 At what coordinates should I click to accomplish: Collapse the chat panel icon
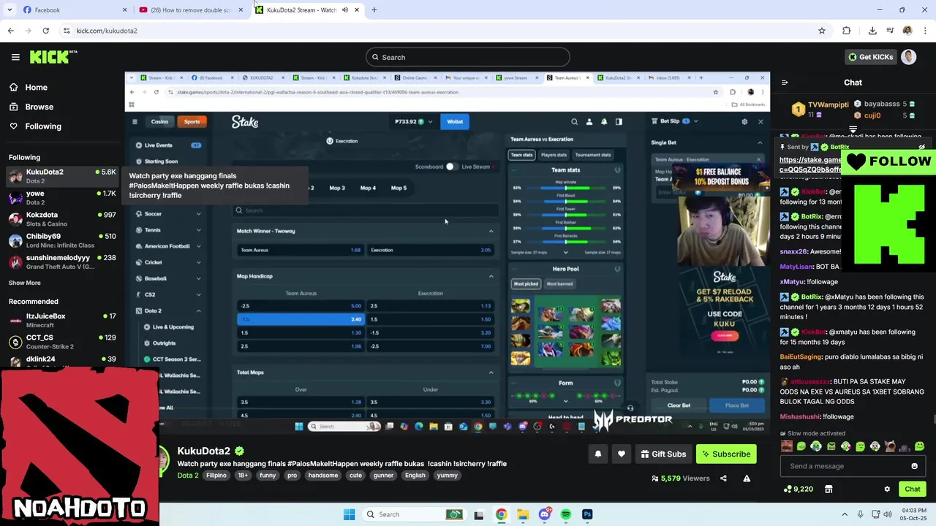click(x=785, y=83)
